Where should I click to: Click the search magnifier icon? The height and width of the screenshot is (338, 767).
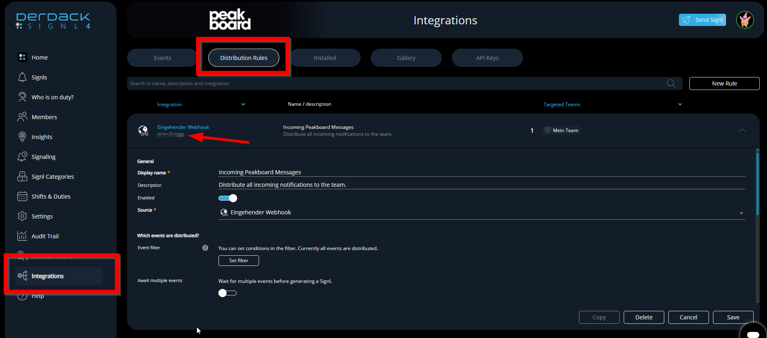(x=671, y=83)
